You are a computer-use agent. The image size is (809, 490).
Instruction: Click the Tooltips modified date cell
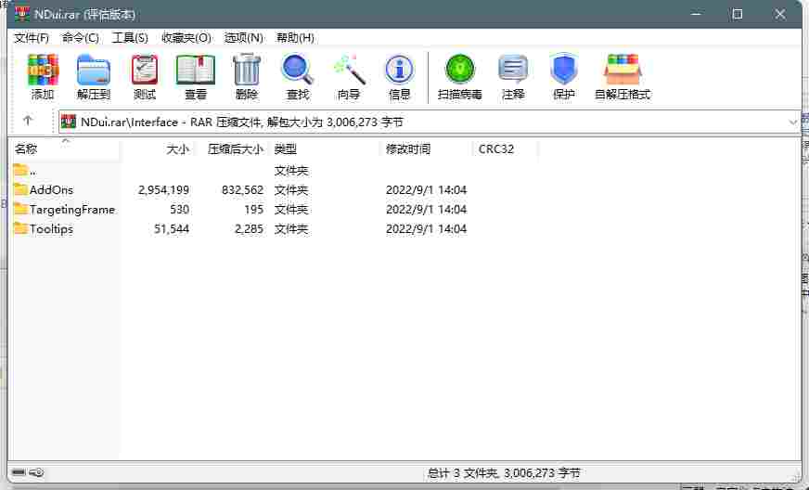point(426,228)
